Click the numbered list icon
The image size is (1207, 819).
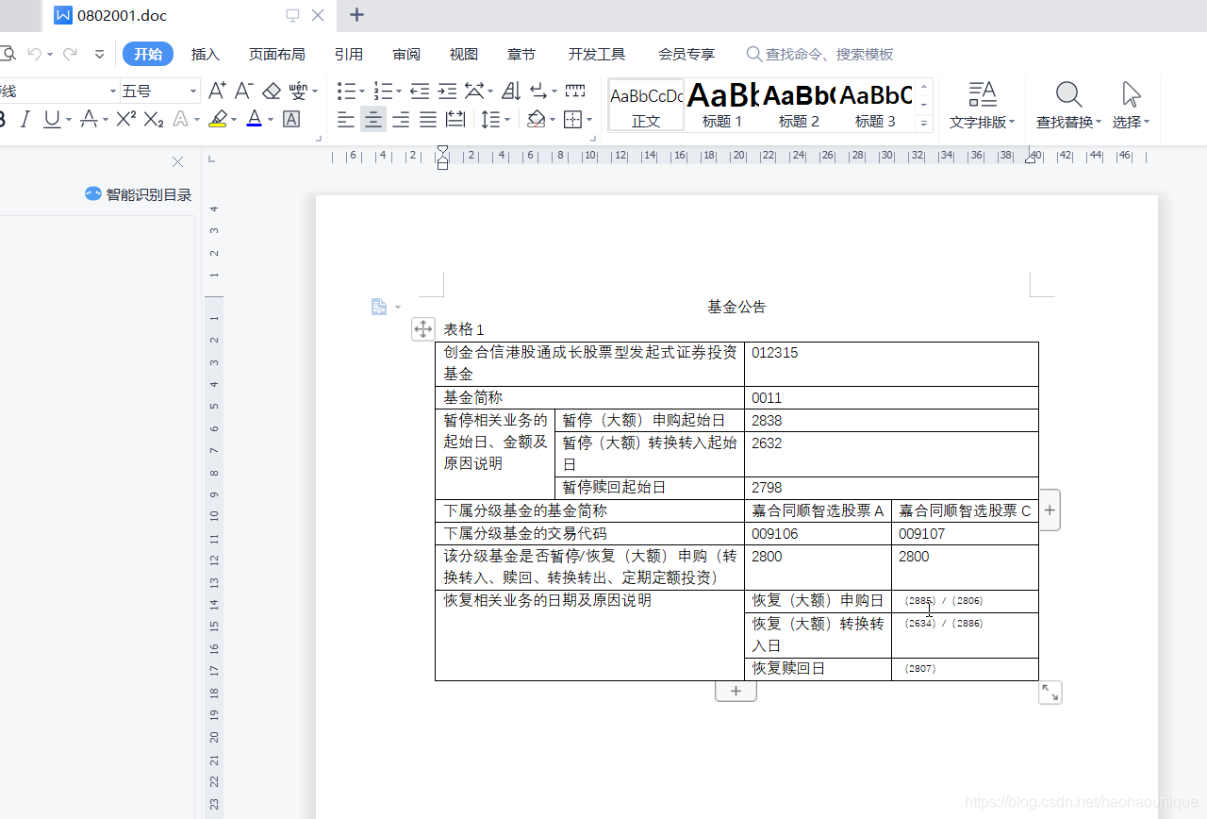tap(382, 91)
